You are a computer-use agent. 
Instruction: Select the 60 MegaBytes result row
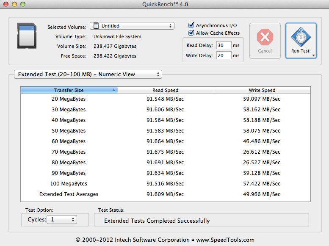pos(165,141)
